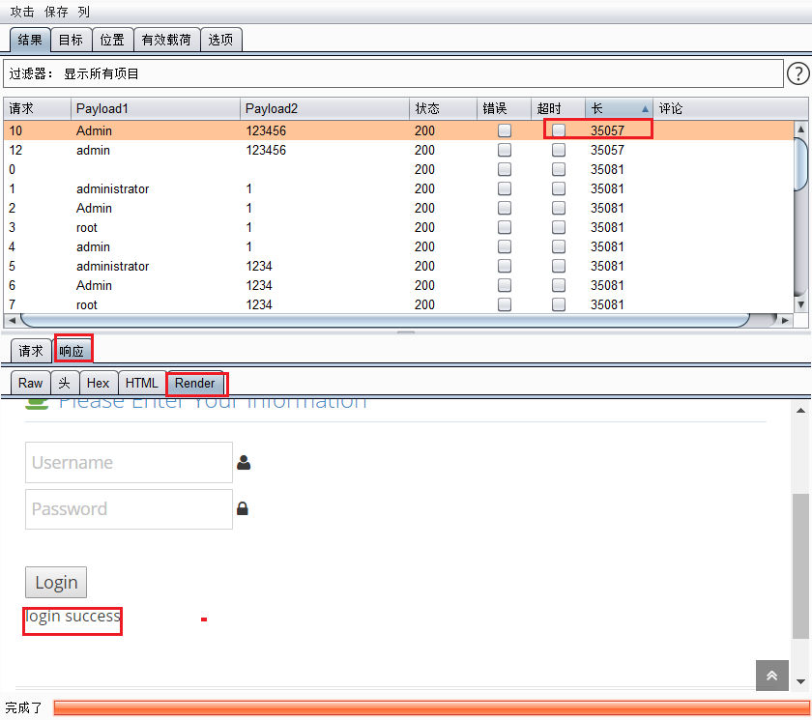Open the 响应 message tab
Screen dimensions: 812x720
coord(72,351)
